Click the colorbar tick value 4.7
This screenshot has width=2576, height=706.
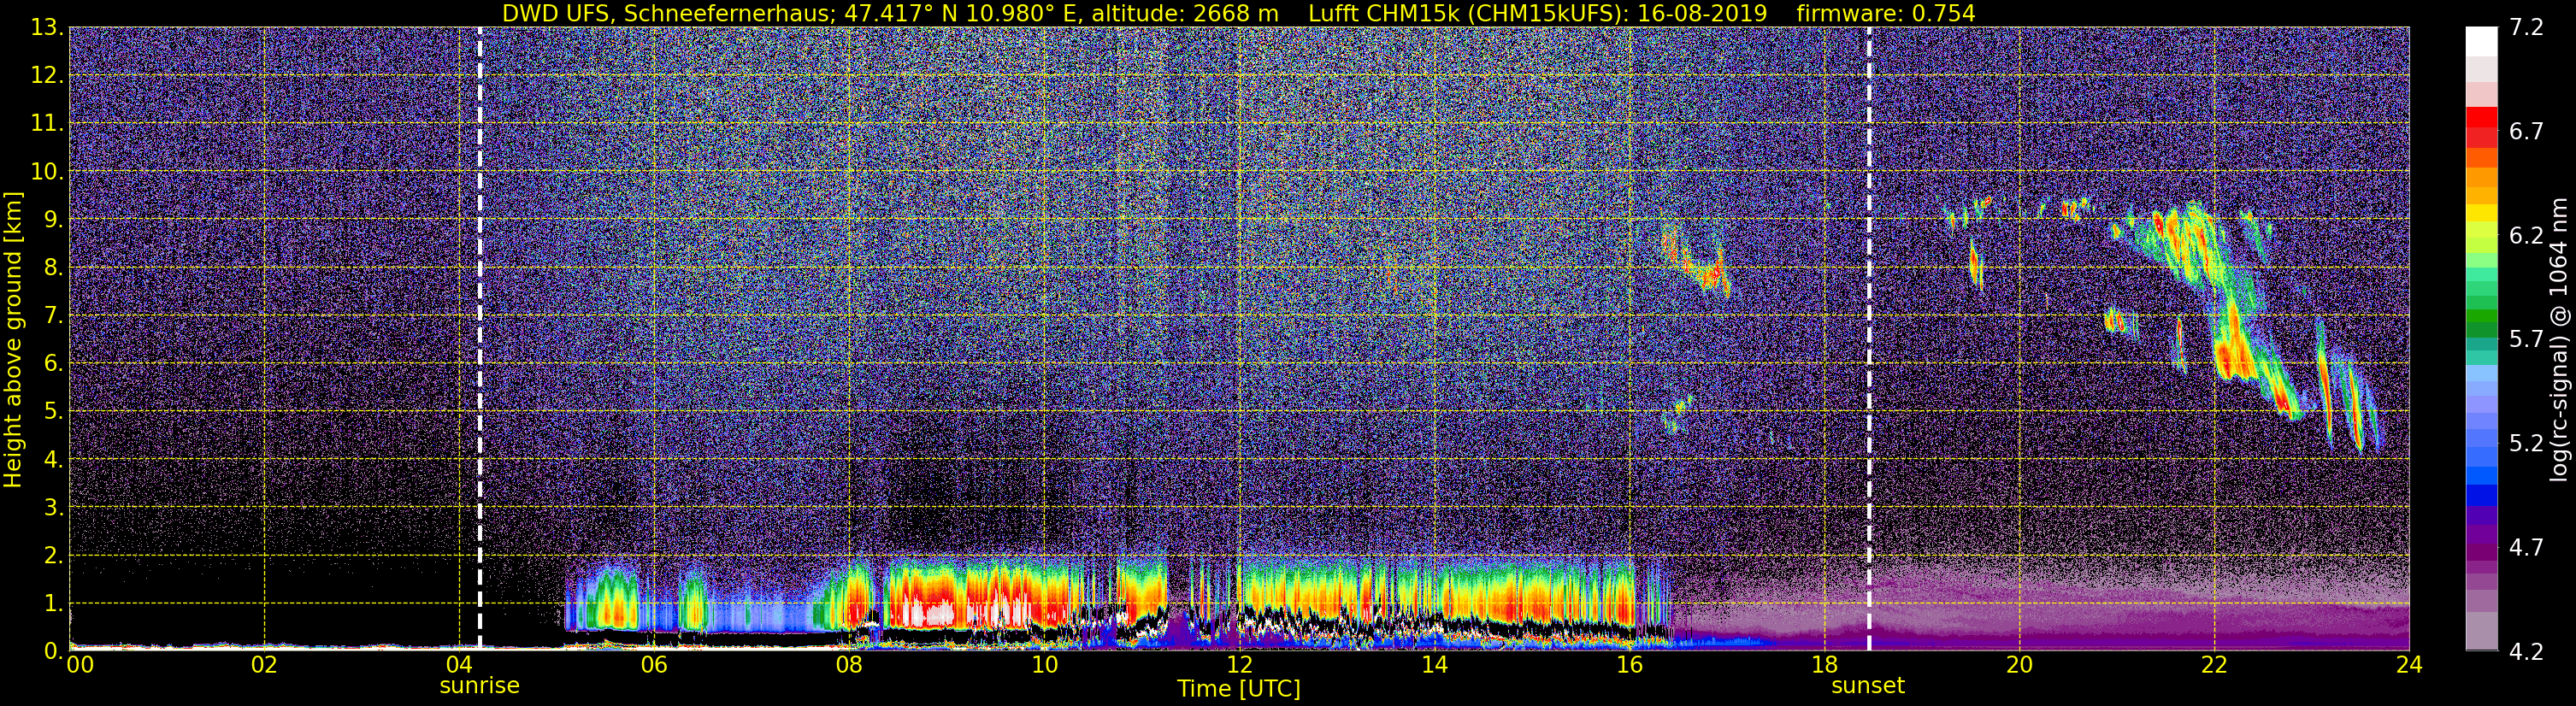tap(2526, 548)
